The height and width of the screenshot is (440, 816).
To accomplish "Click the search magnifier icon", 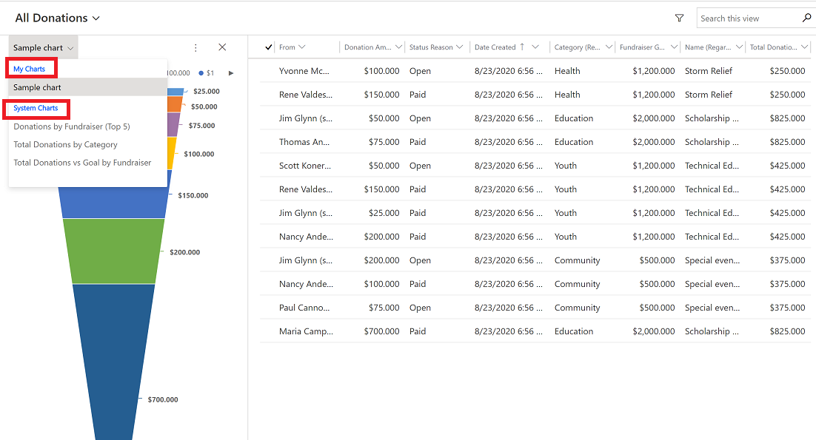I will 806,18.
